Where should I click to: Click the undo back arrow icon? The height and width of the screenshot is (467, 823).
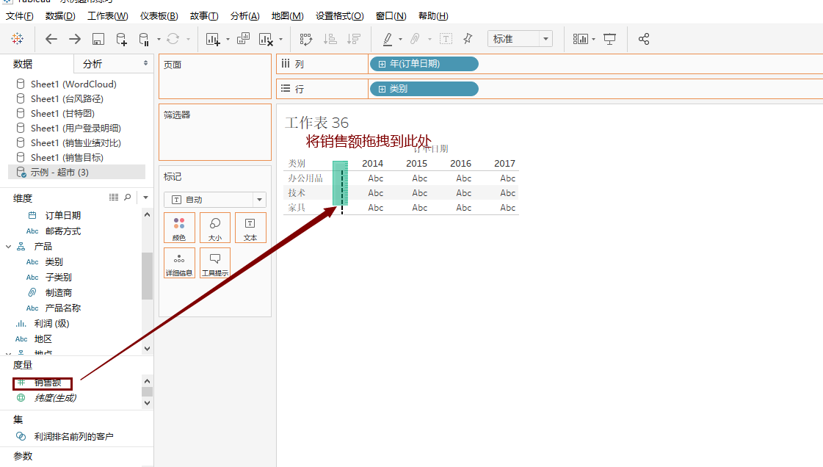[x=51, y=39]
